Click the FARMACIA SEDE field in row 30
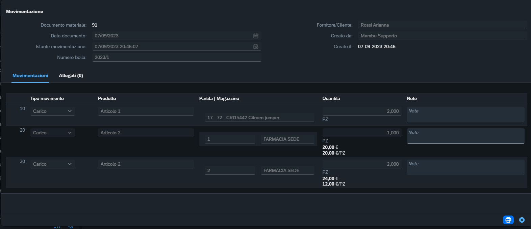The height and width of the screenshot is (229, 531). [x=287, y=170]
